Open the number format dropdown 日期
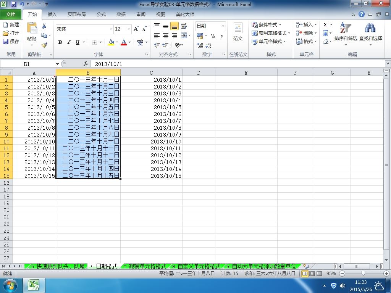 [223, 26]
